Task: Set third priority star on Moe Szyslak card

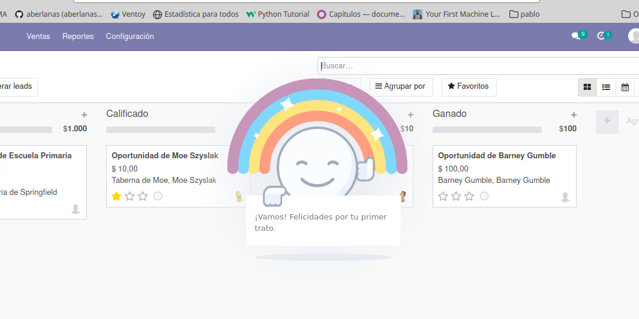Action: 143,196
